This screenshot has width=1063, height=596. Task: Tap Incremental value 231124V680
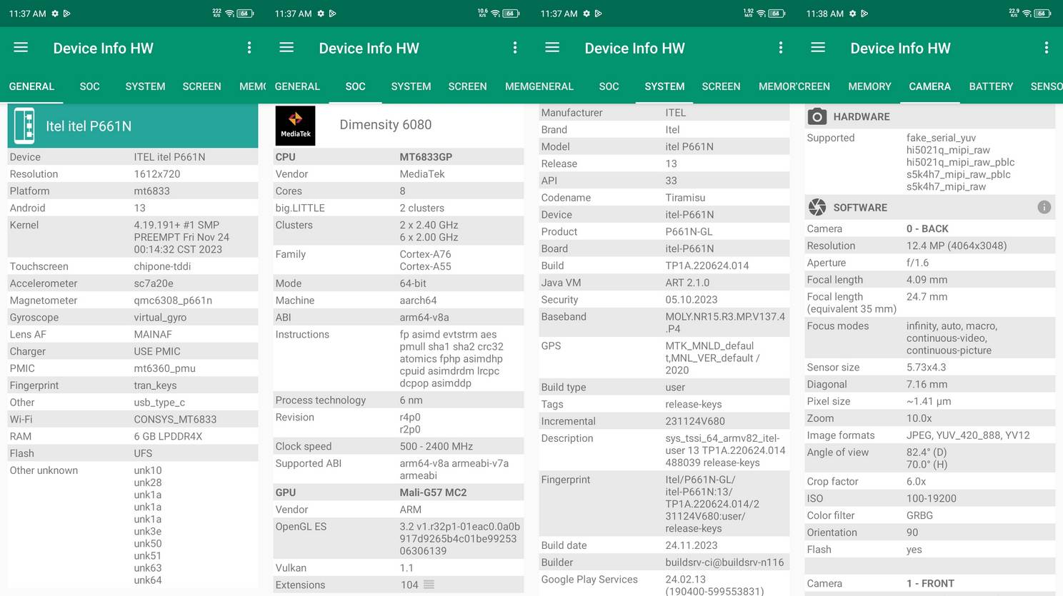point(695,421)
